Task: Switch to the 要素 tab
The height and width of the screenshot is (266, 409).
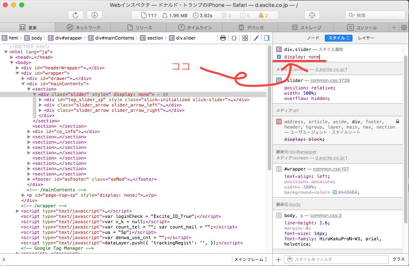Action: 28,27
